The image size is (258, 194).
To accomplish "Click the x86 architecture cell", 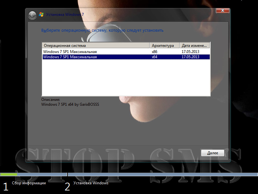I will (x=154, y=52).
